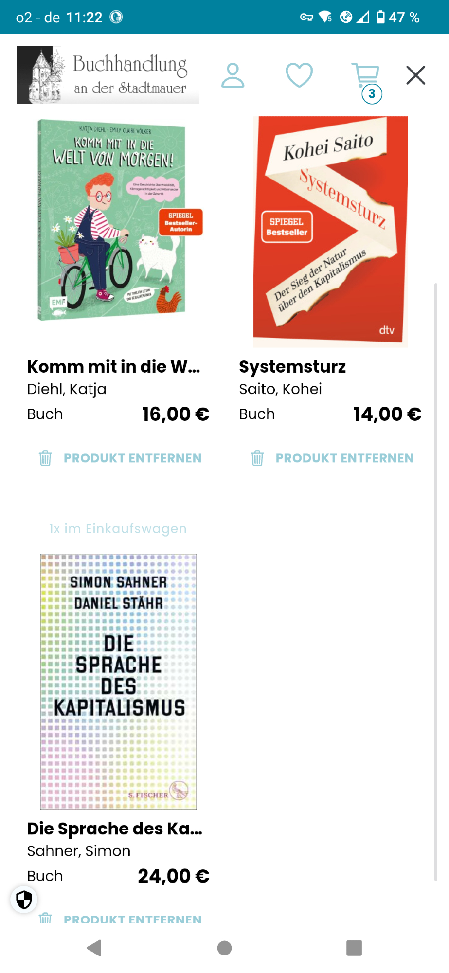Tap the Komm mit in die W... title
Image resolution: width=449 pixels, height=973 pixels.
113,367
